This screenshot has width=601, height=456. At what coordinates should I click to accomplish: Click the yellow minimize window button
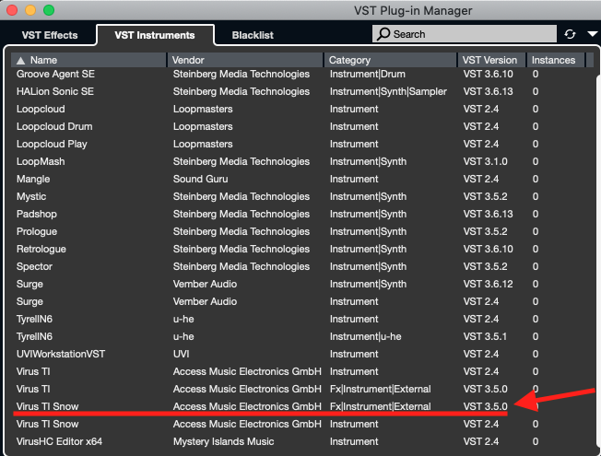[x=30, y=10]
